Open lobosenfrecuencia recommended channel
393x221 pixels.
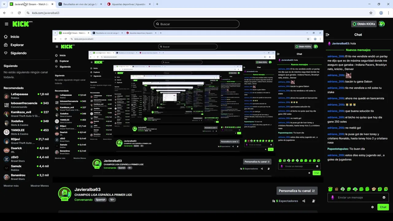[26, 105]
